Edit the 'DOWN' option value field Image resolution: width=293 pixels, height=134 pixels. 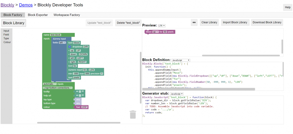83,54
